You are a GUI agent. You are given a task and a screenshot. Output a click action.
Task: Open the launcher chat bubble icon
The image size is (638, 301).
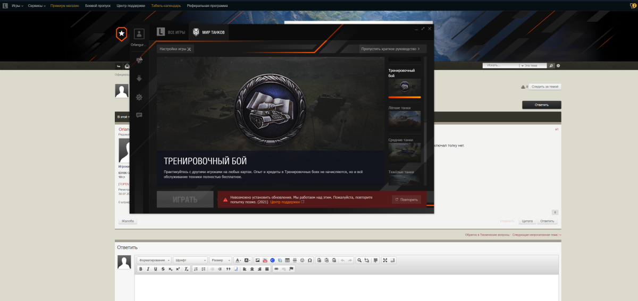[x=139, y=115]
